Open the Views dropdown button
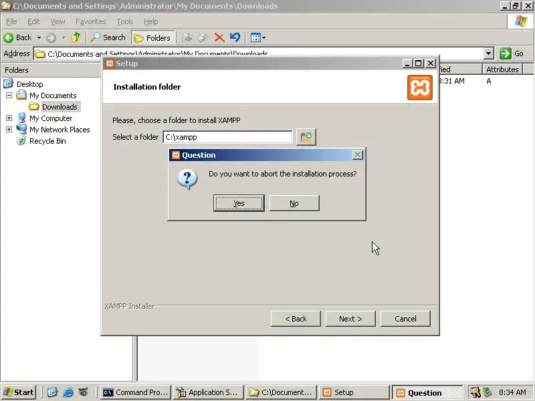This screenshot has width=535, height=401. coord(258,37)
